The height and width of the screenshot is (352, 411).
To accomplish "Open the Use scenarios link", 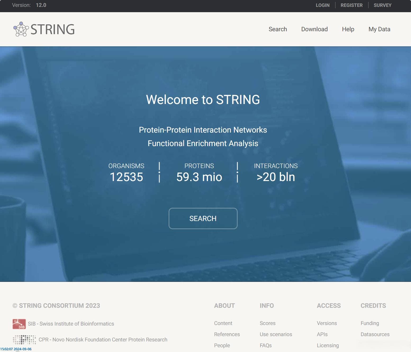I will coord(276,334).
